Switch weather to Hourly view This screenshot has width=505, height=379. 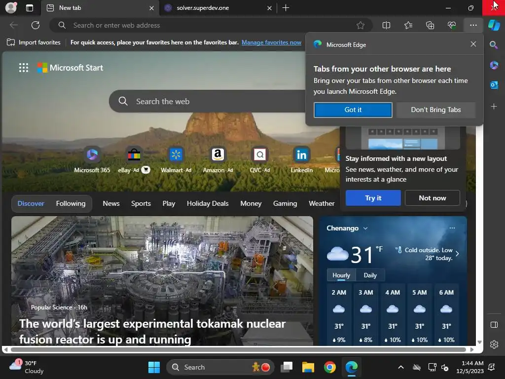click(x=341, y=275)
